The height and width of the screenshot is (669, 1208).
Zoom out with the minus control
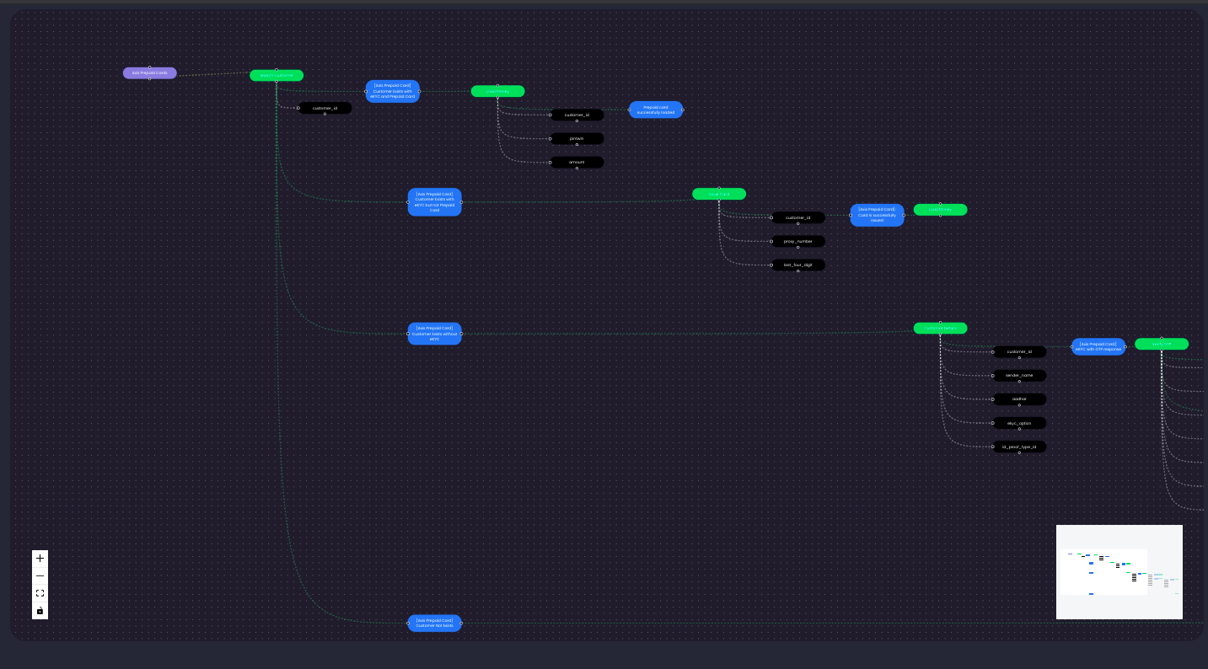click(x=40, y=575)
